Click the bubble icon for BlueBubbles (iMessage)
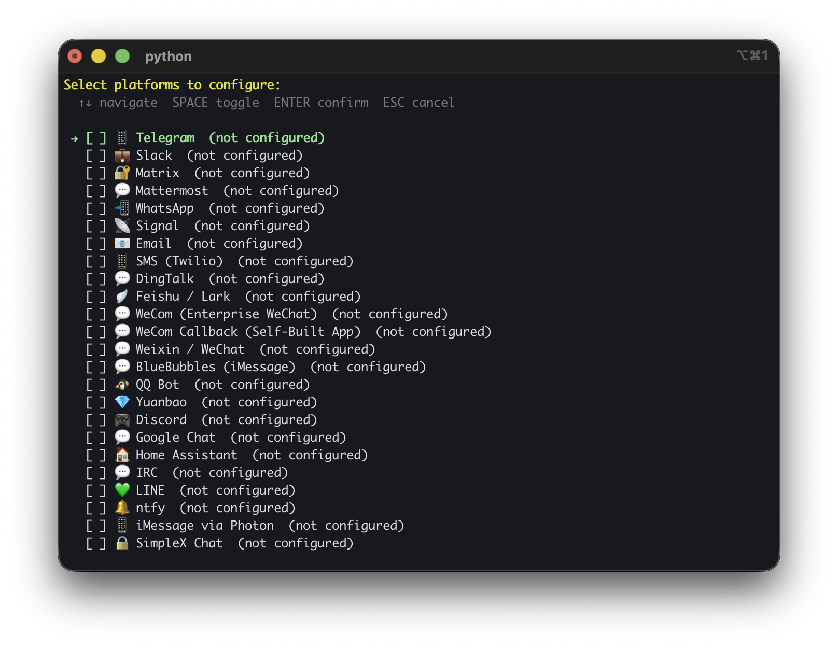 pos(122,367)
